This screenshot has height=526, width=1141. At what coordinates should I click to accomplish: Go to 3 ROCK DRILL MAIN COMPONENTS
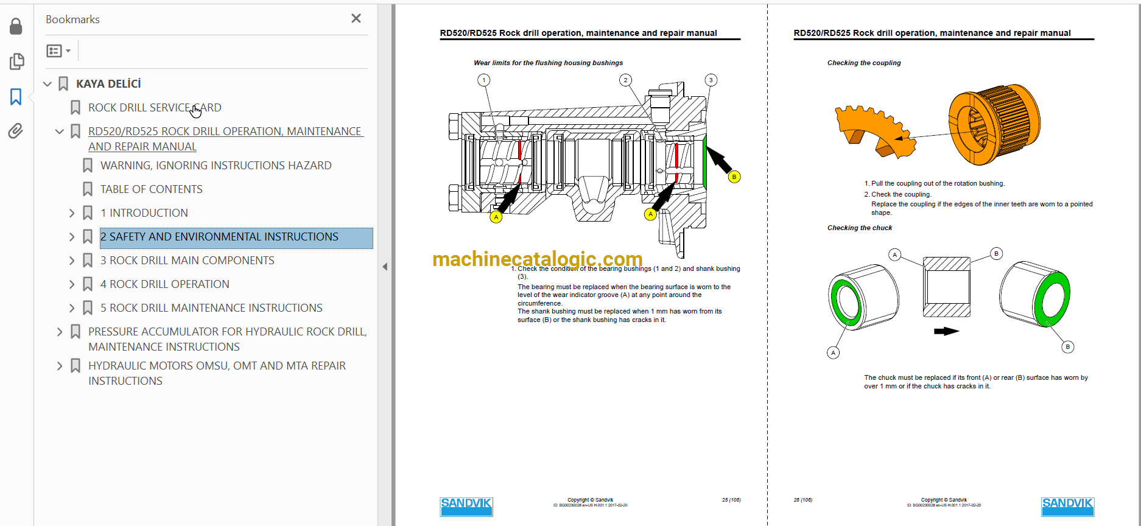188,261
